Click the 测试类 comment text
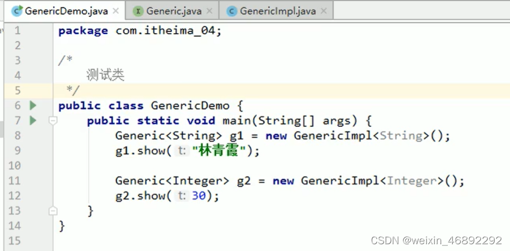The image size is (510, 251). (105, 76)
